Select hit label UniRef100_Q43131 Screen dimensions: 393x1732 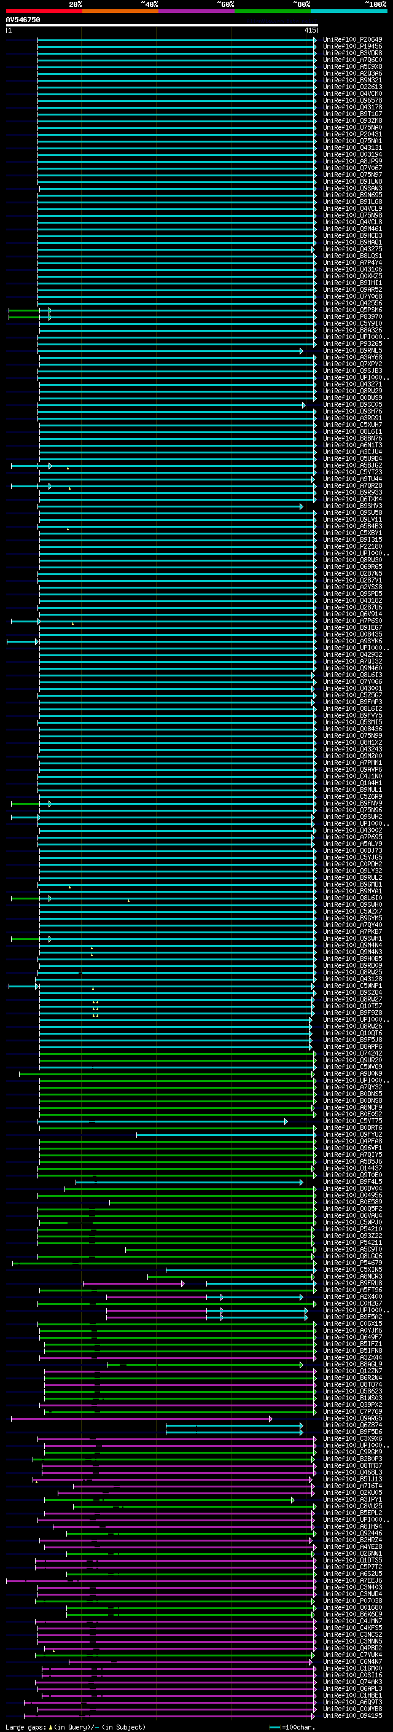tap(352, 148)
